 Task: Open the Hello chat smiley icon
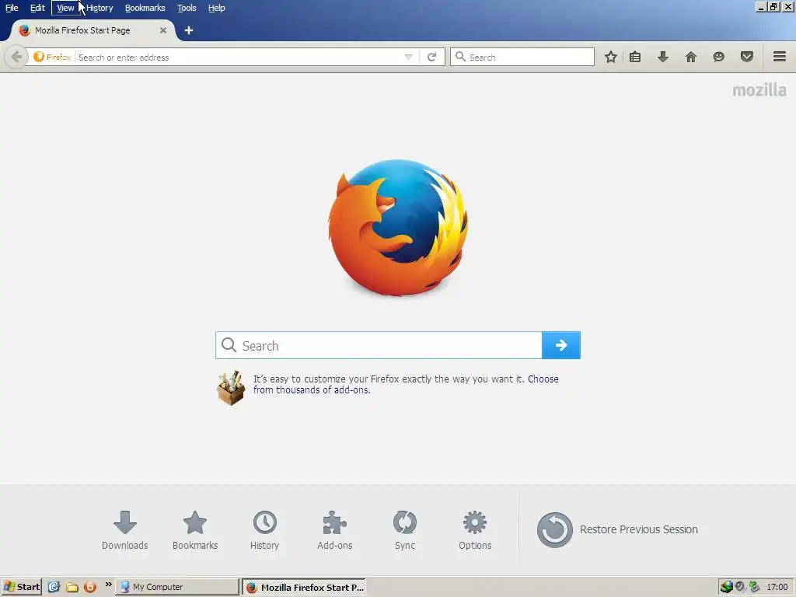coord(718,57)
